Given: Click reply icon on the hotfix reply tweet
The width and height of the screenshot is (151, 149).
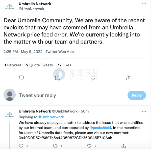Looking at the screenshot, I should pos(21,146).
